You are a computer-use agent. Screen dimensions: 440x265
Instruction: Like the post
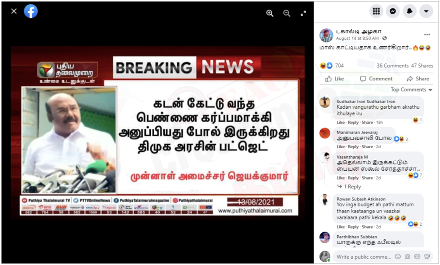point(334,79)
